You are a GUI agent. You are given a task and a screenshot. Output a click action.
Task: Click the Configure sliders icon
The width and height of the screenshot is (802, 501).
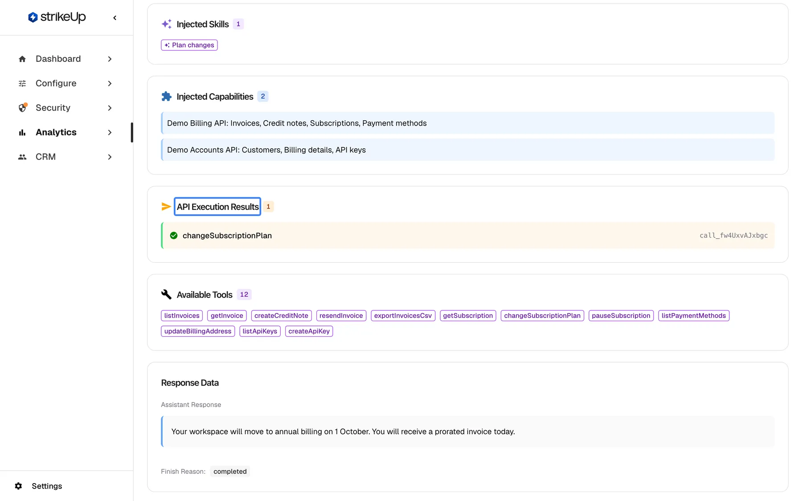(x=22, y=84)
